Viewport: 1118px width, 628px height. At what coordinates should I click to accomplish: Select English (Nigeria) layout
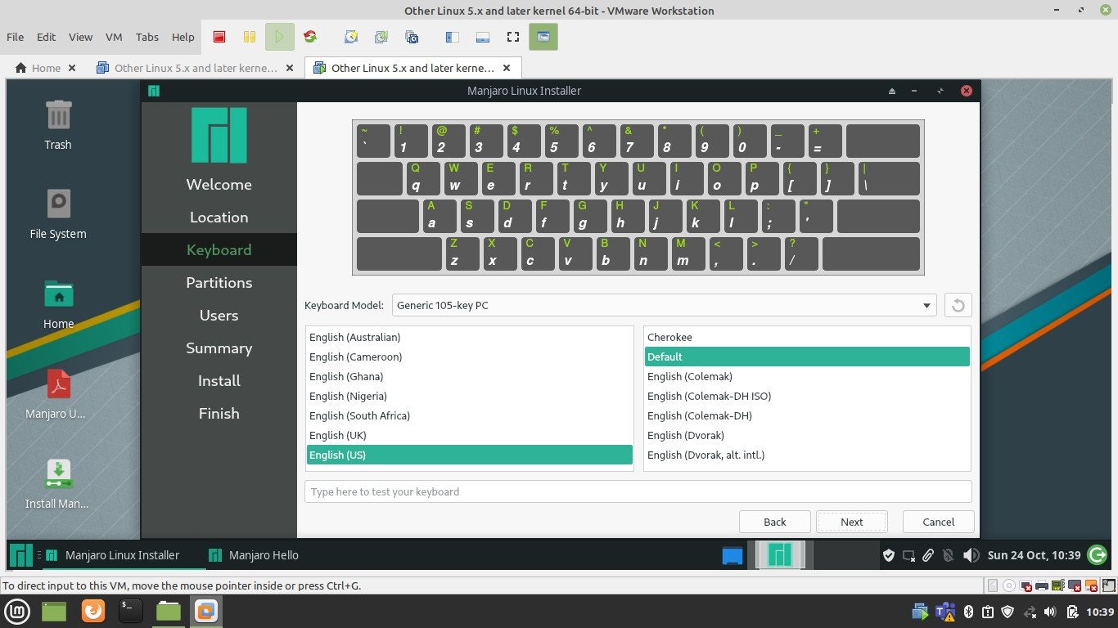[470, 396]
